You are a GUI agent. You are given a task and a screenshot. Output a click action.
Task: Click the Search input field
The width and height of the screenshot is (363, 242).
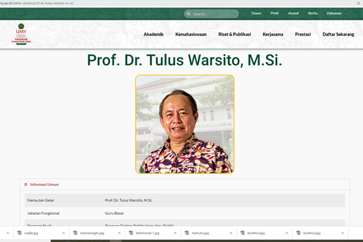[215, 13]
